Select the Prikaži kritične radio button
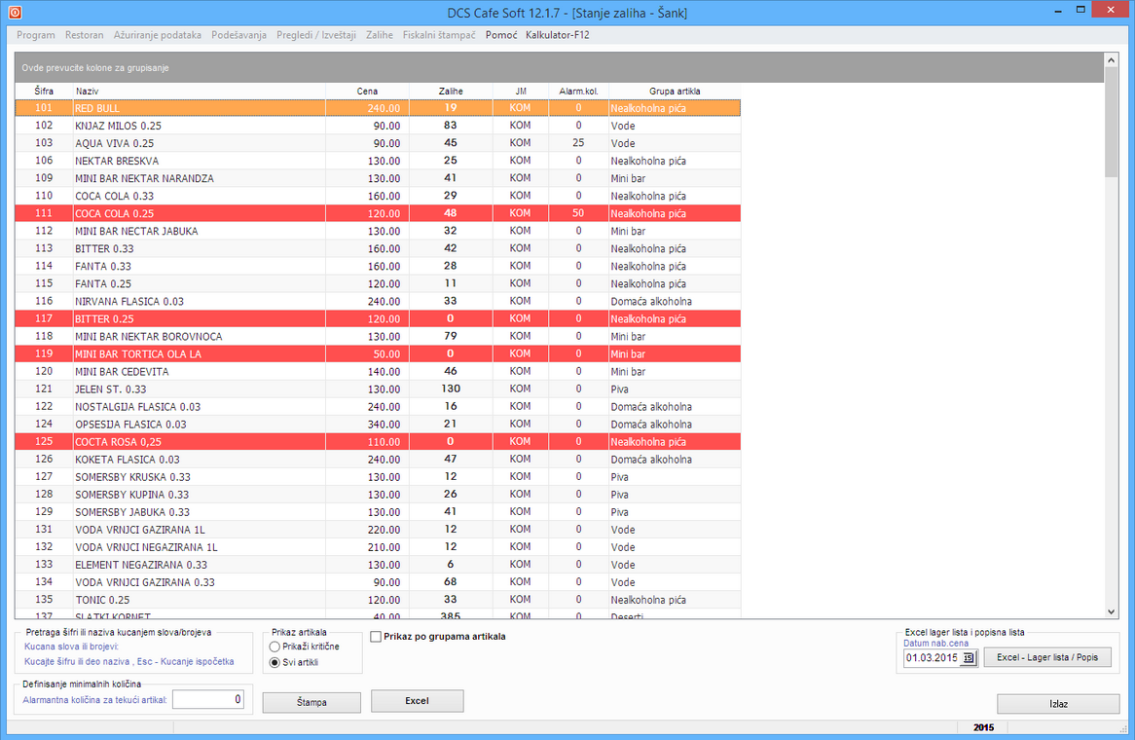This screenshot has height=740, width=1135. click(275, 647)
